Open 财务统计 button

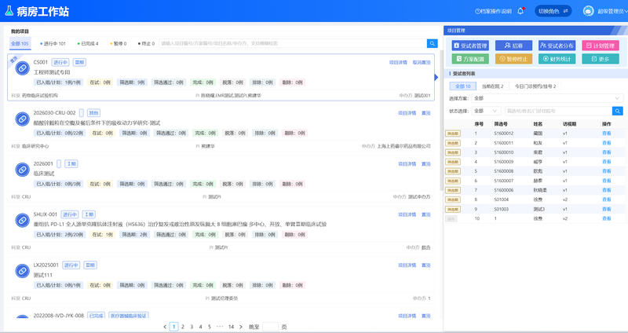(557, 59)
